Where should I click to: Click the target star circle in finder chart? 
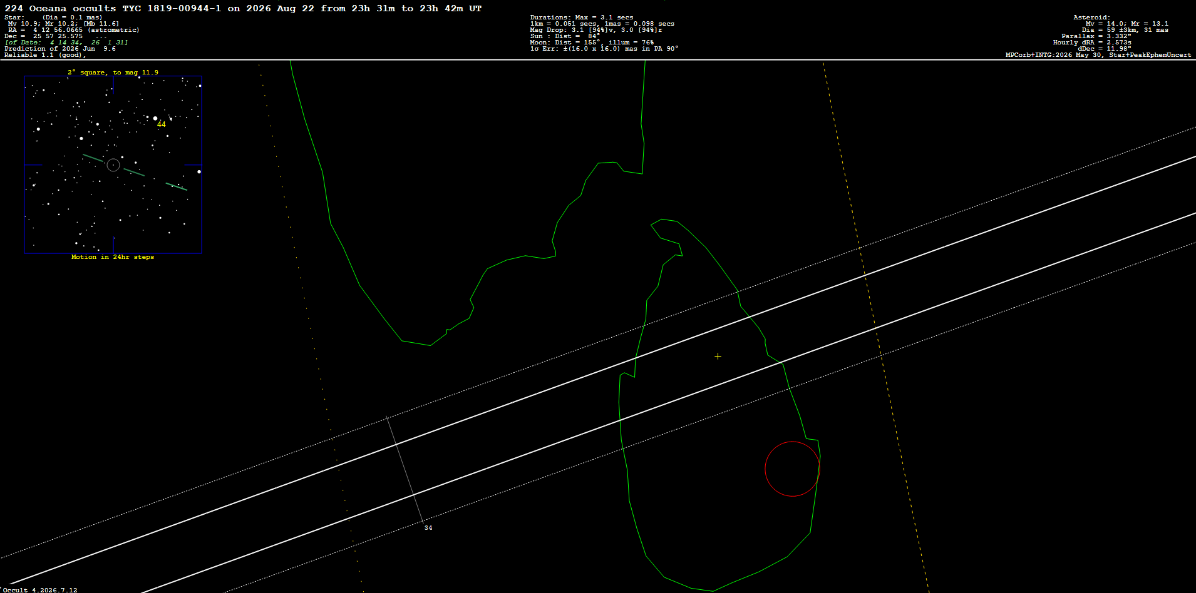pyautogui.click(x=113, y=165)
